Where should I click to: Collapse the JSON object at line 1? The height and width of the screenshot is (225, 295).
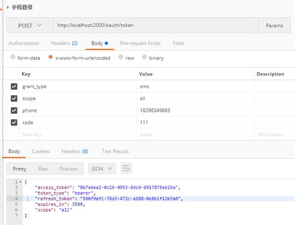click(x=20, y=182)
